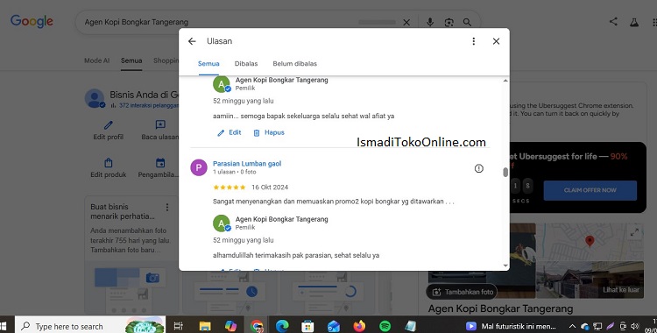The width and height of the screenshot is (657, 333).
Task: Edit the reply starting with aamiin
Action: 230,132
